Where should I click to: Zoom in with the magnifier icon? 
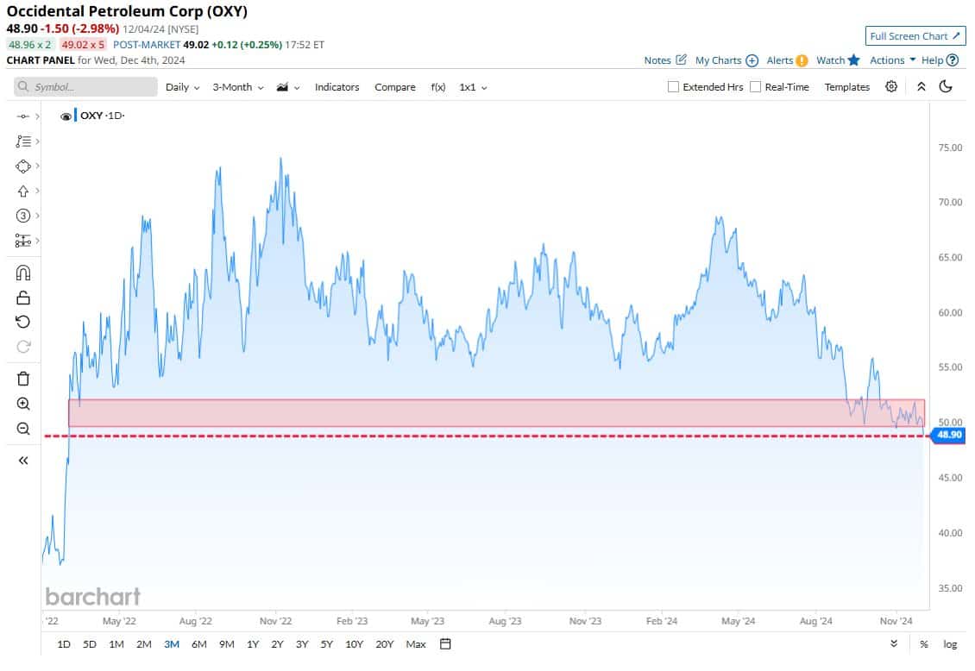click(22, 403)
